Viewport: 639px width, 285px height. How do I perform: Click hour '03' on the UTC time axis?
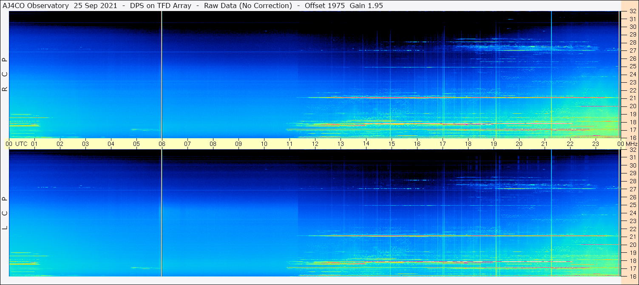[x=85, y=144]
